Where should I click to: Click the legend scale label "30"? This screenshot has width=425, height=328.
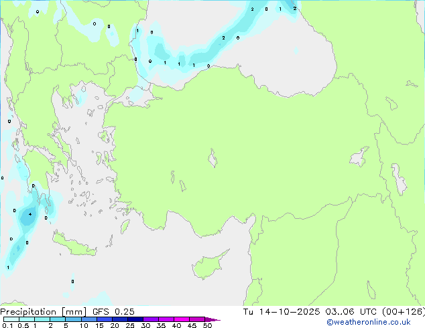(145, 325)
